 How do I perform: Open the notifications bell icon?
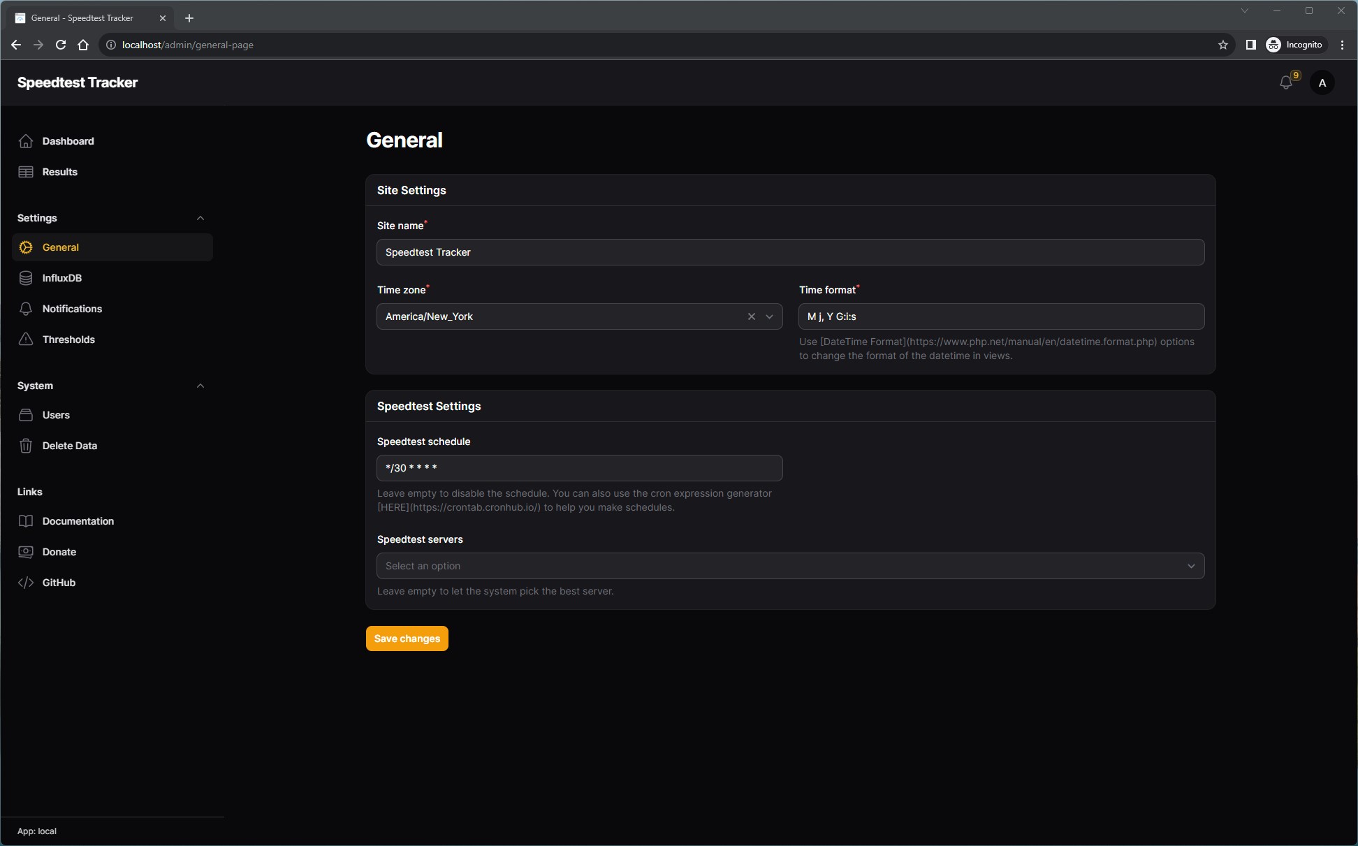point(1285,82)
